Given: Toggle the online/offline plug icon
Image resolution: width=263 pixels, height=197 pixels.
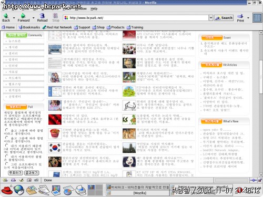Looking at the screenshot, I should tap(253, 180).
